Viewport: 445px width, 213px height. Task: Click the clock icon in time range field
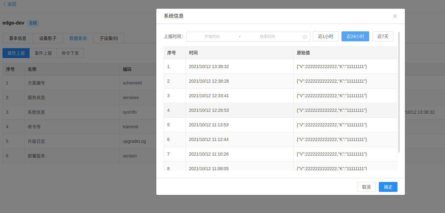pos(305,37)
